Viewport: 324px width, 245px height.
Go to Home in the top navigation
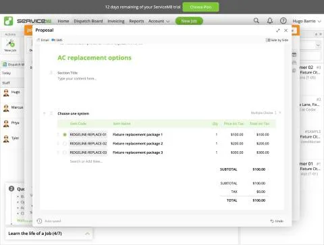63,21
